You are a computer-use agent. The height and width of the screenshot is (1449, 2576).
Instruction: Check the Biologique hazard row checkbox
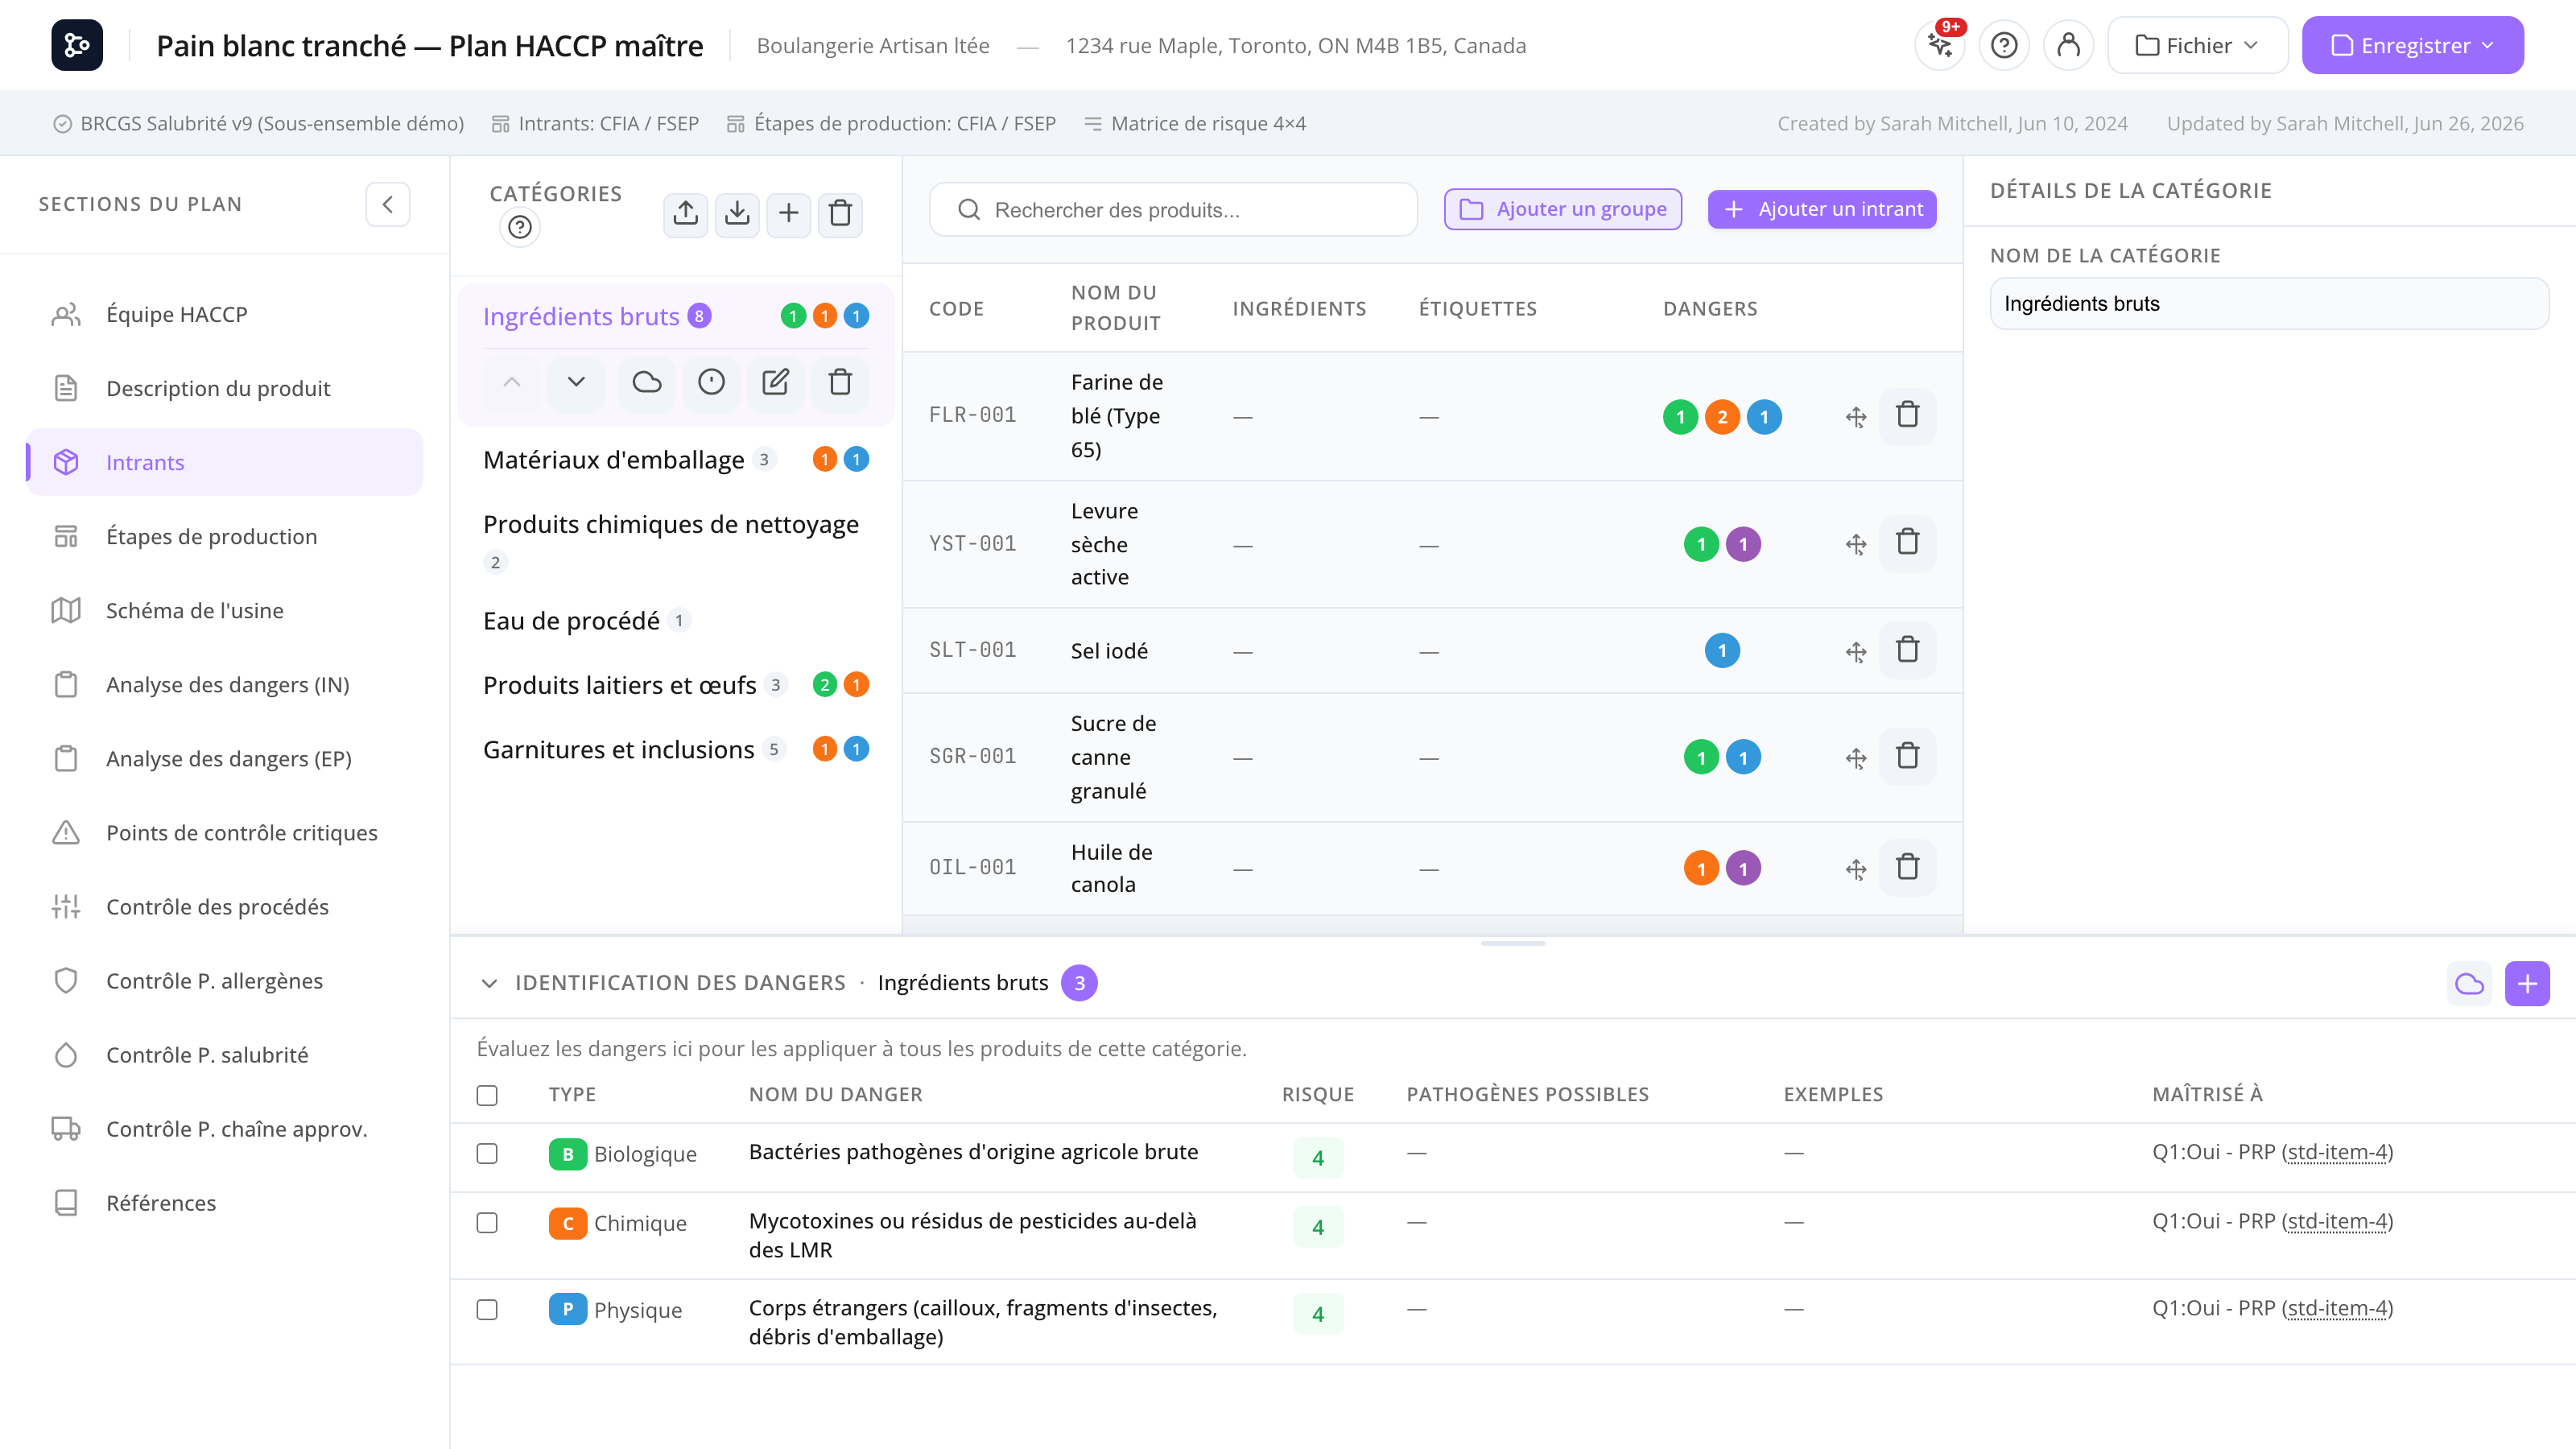coord(487,1153)
